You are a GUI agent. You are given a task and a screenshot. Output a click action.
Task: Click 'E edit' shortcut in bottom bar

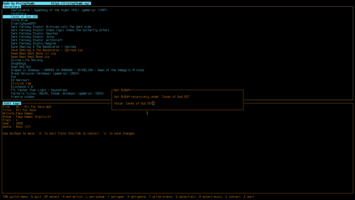pos(249,197)
